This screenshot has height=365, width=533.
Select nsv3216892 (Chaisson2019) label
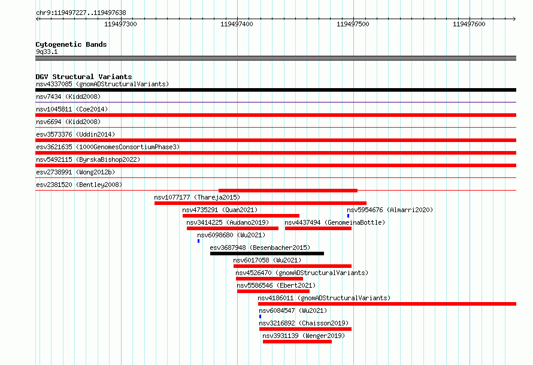pos(304,323)
